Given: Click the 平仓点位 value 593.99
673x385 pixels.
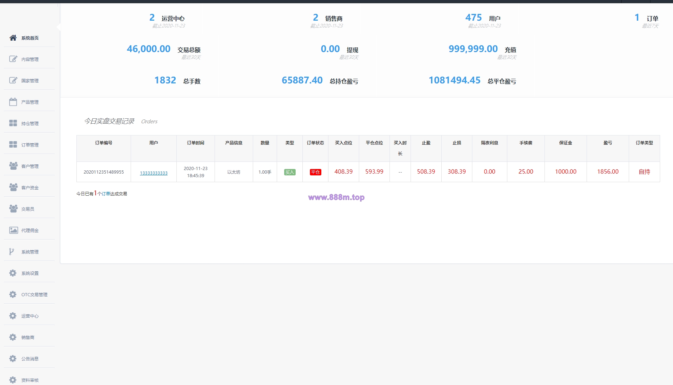Looking at the screenshot, I should pos(374,172).
